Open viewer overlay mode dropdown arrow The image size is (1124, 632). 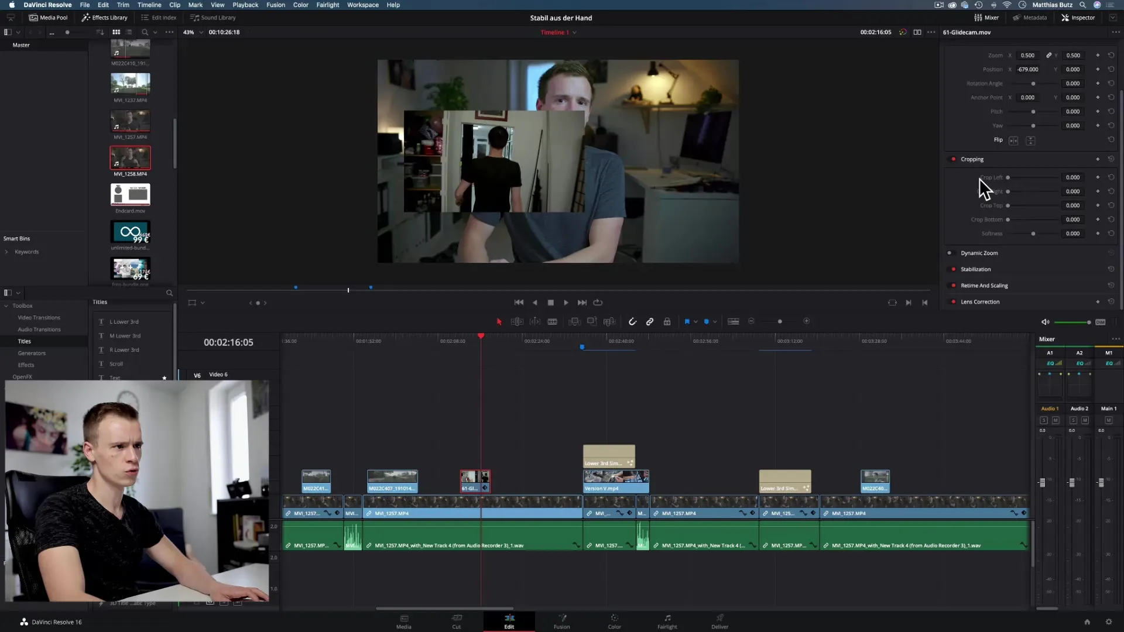point(203,303)
